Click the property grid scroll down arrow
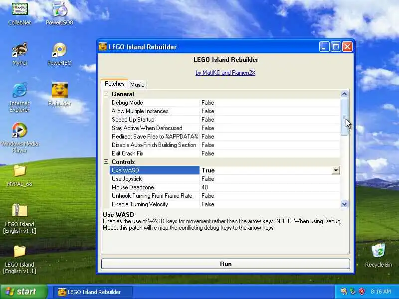Viewport: 399px width, 299px height. [x=344, y=204]
